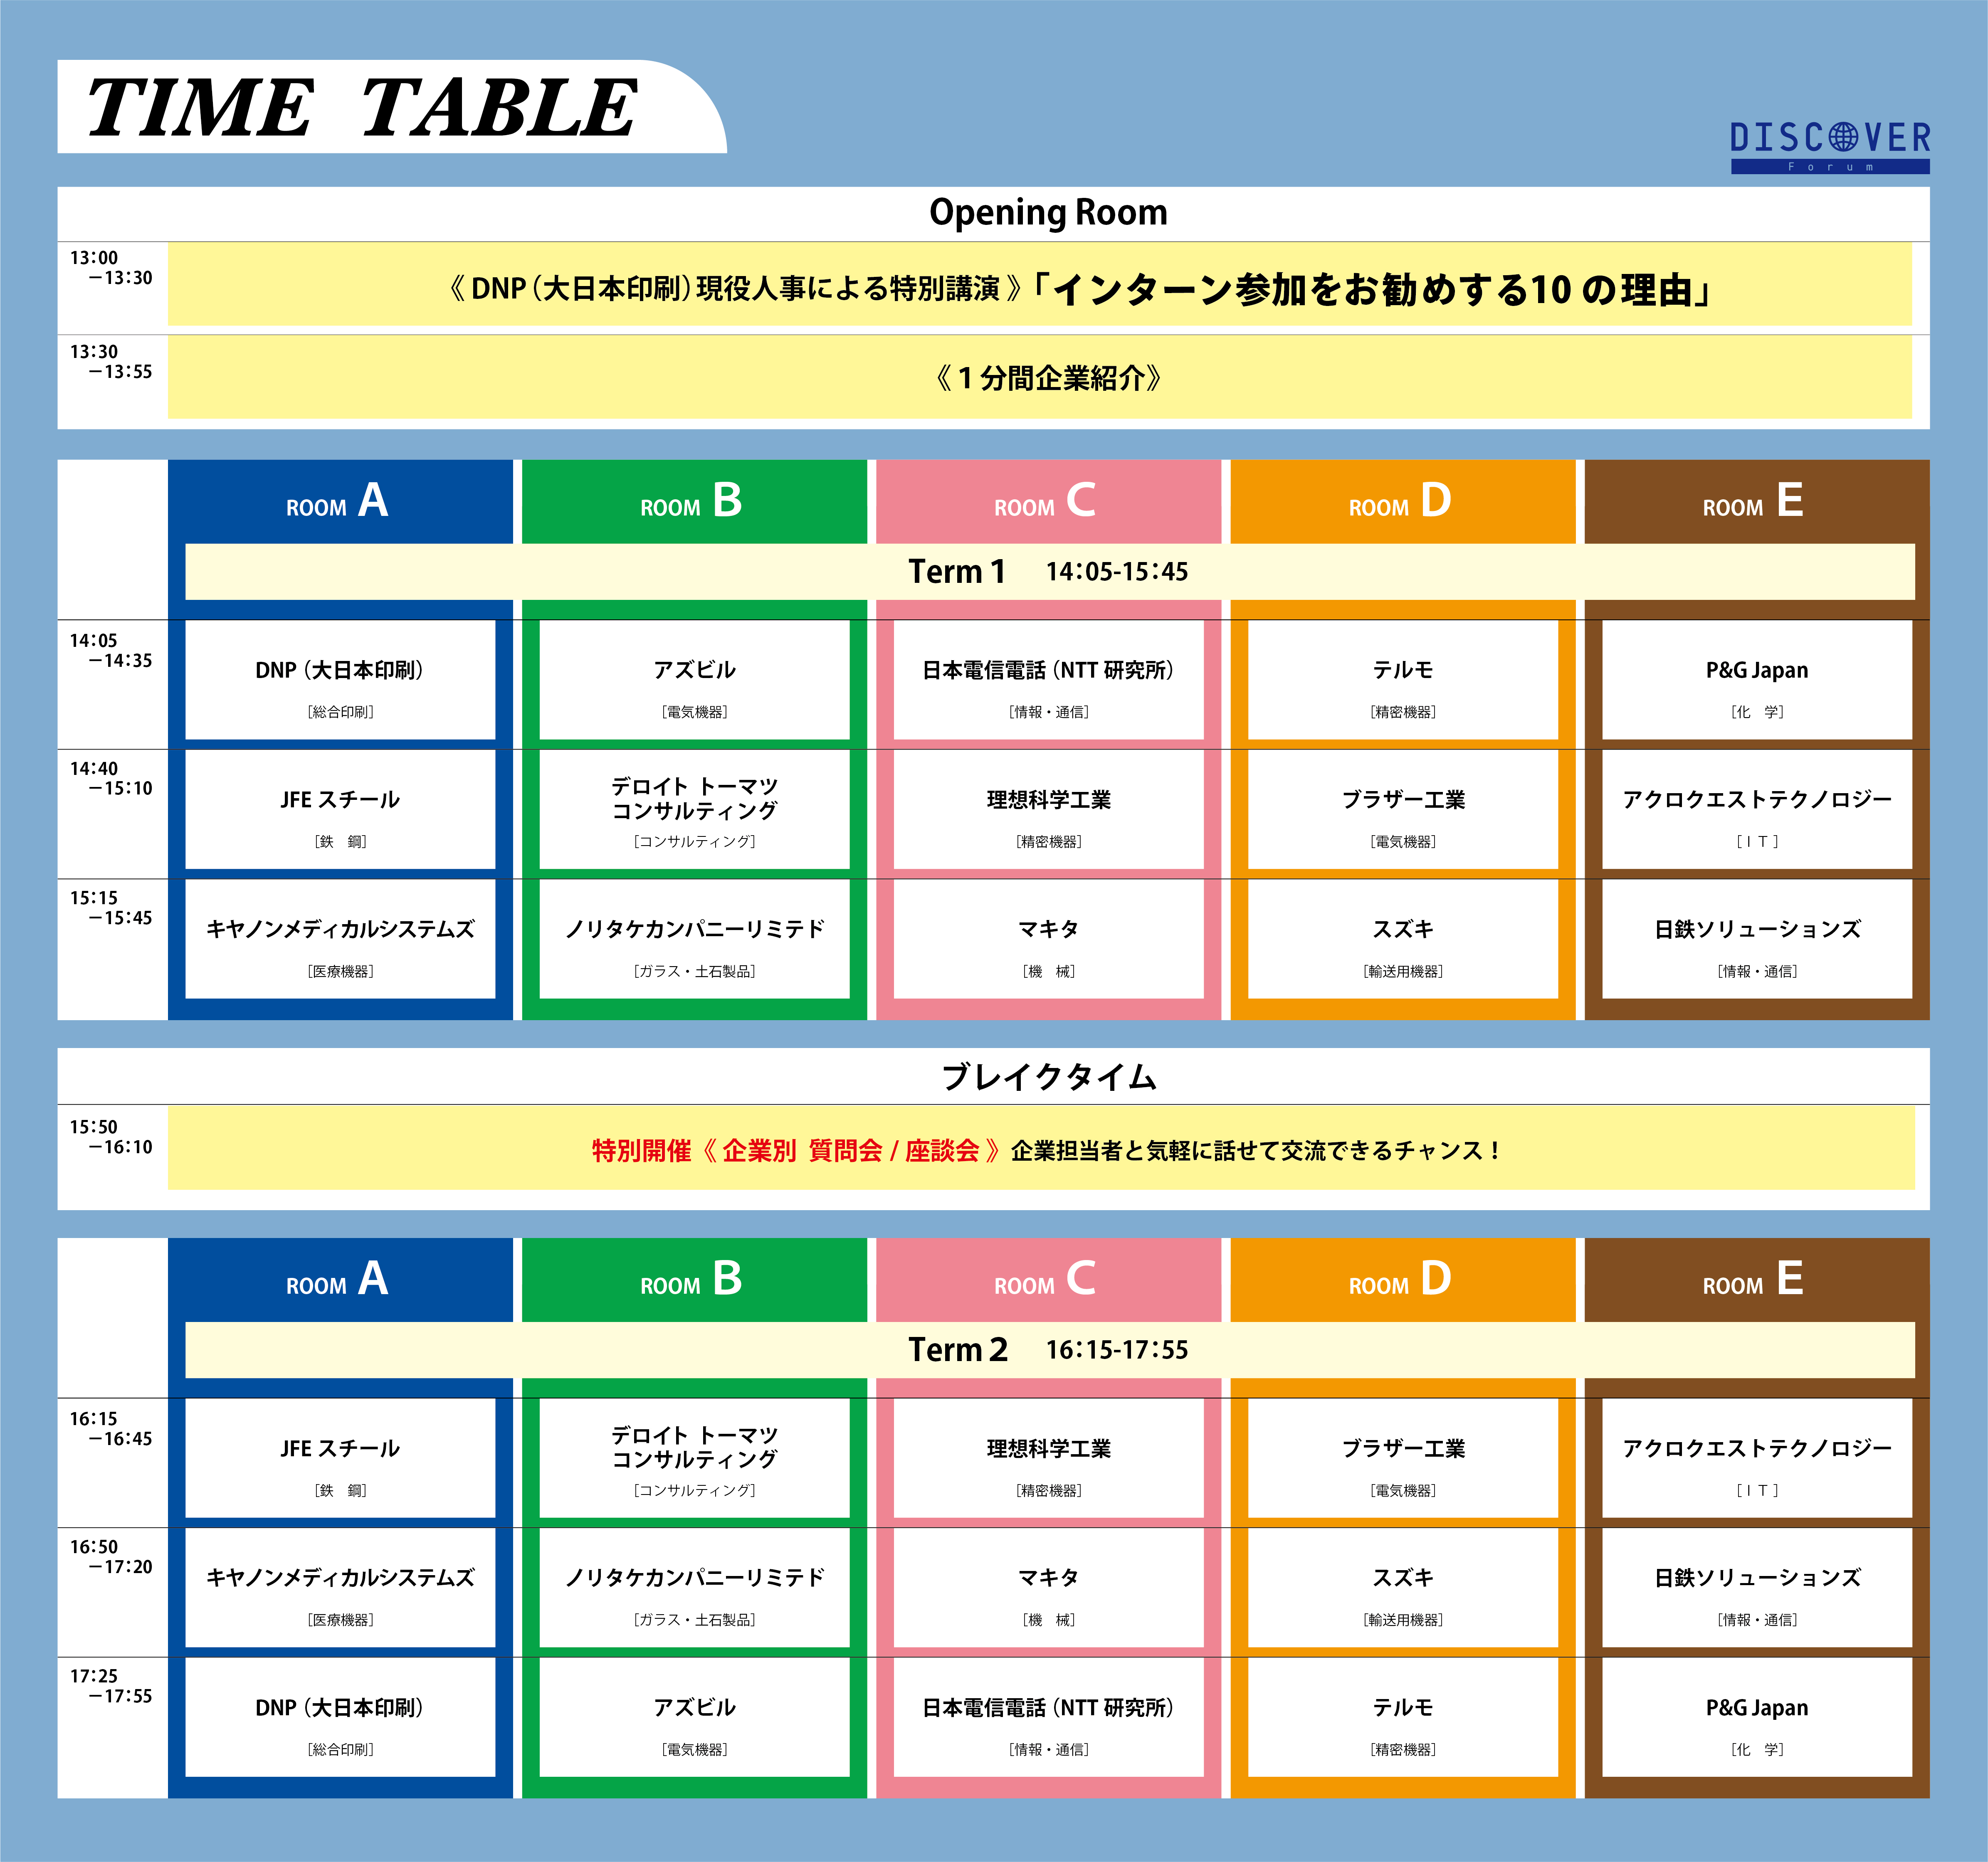This screenshot has width=1988, height=1862.
Task: Pick スズキ in the 16:50 slot
Action: 1403,1588
